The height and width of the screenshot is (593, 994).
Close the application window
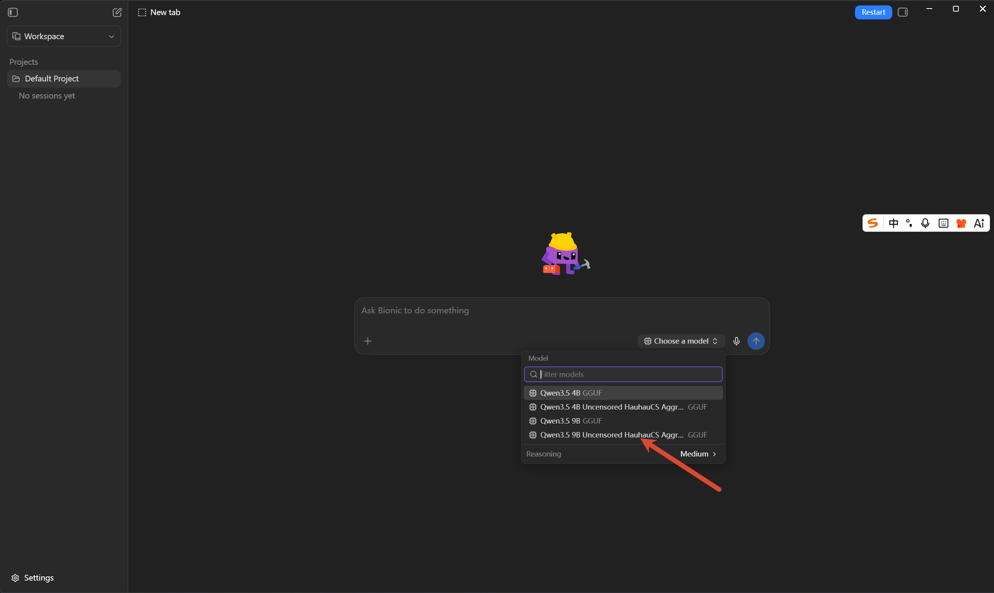tap(983, 9)
